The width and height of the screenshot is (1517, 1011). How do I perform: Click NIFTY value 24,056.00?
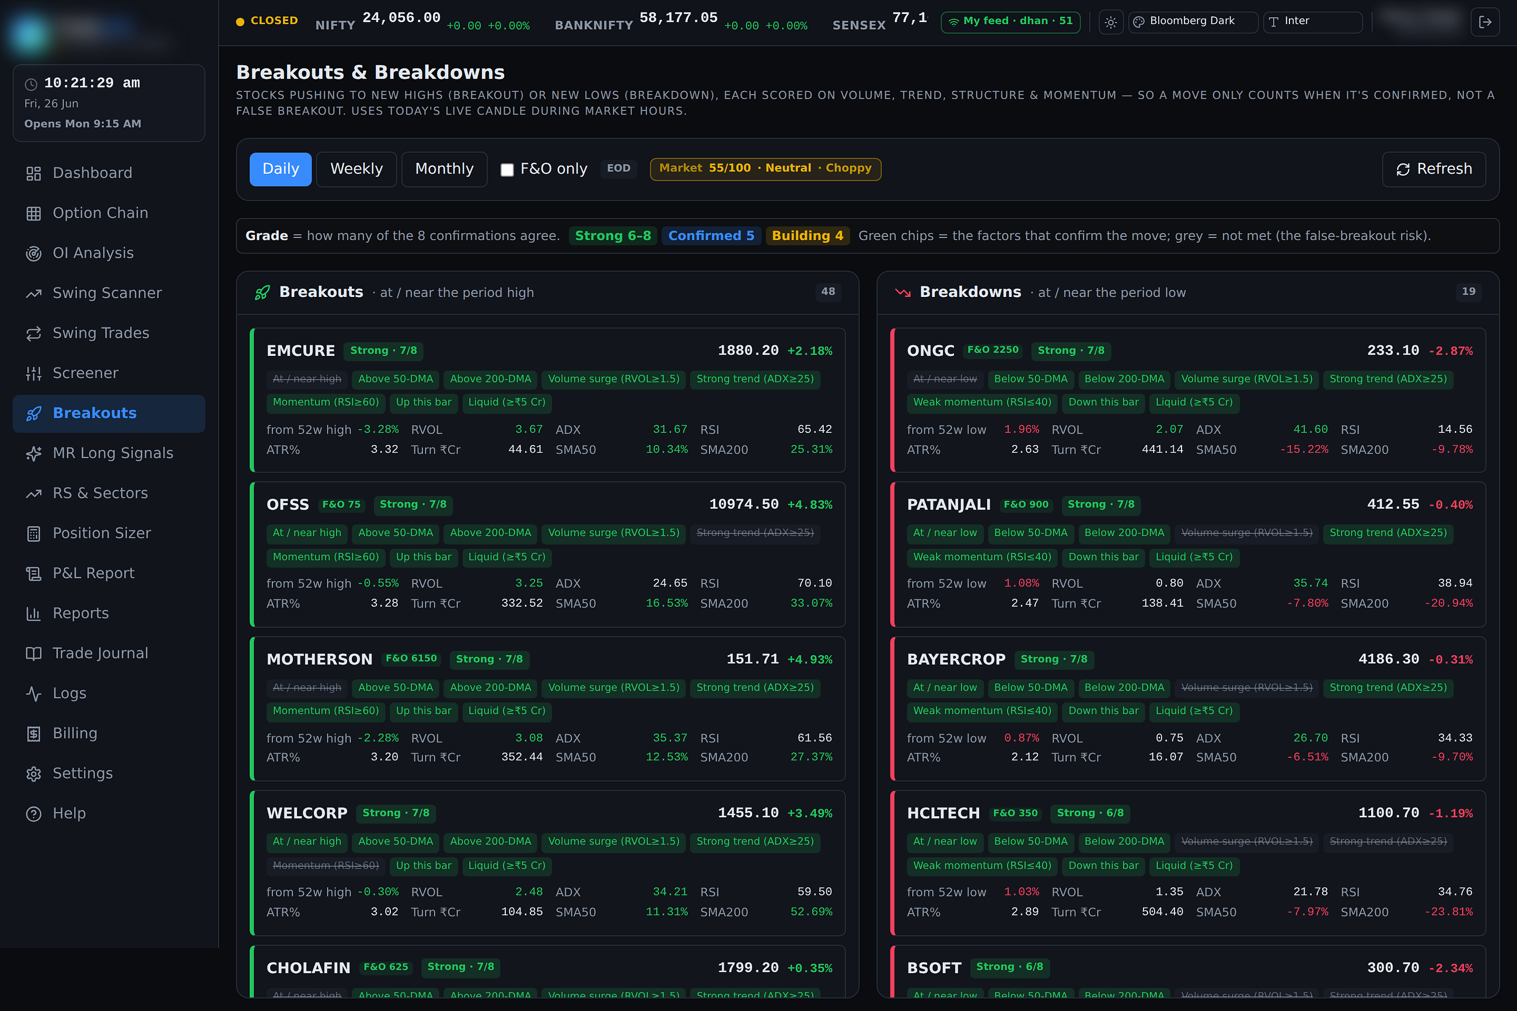click(401, 18)
